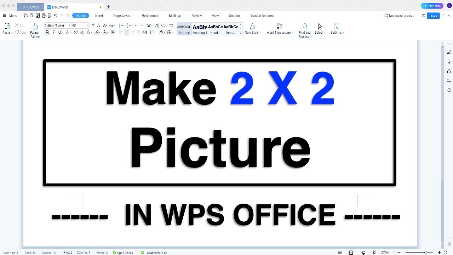Click the Clear Formatting eraser icon

click(105, 25)
